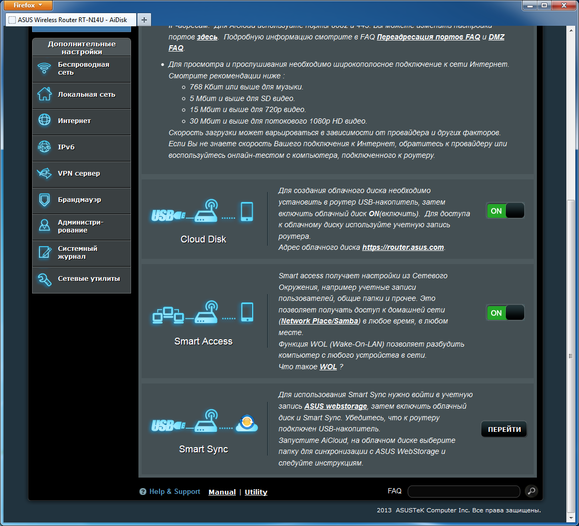Open the VPN сервер section

coord(82,174)
